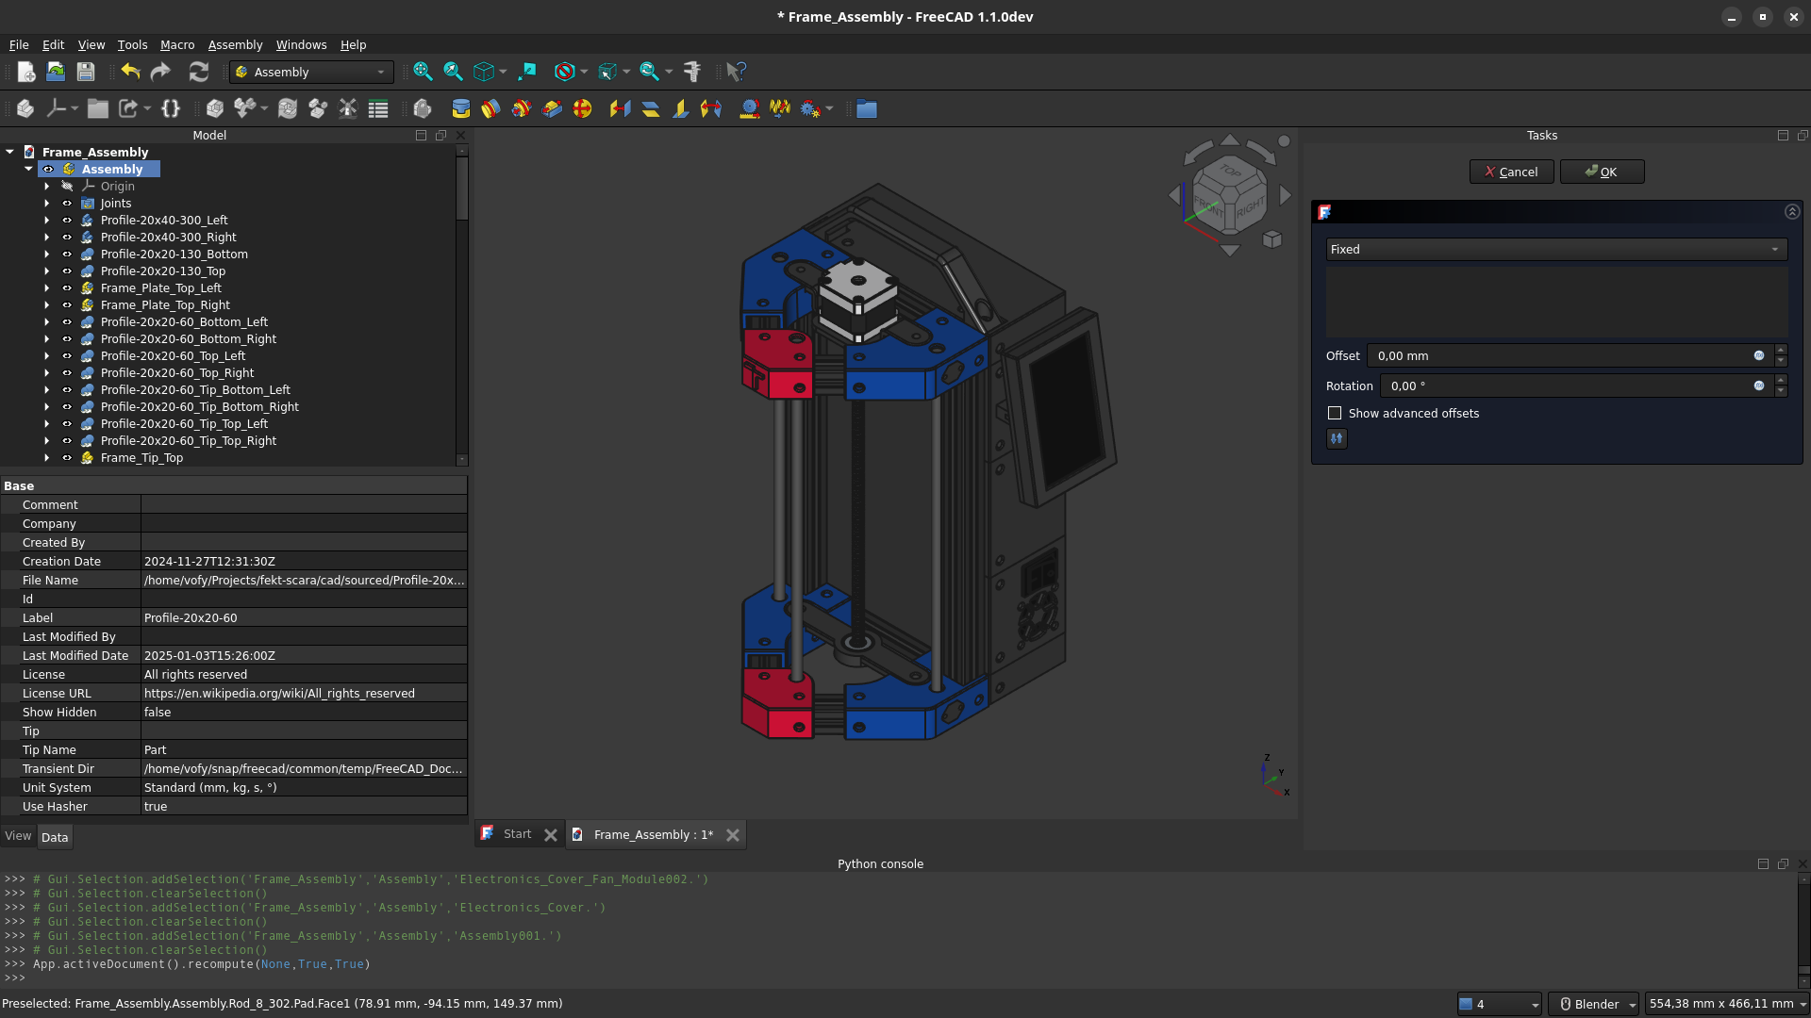Screen dimensions: 1811x1018
Task: Click the Open document icon
Action: [x=56, y=72]
